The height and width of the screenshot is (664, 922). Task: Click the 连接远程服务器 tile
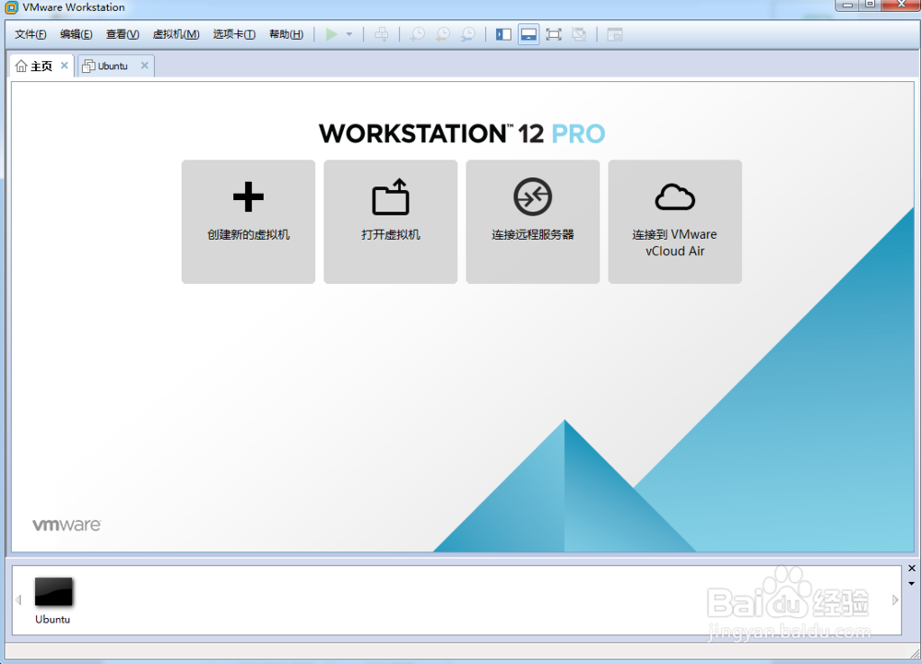coord(532,221)
